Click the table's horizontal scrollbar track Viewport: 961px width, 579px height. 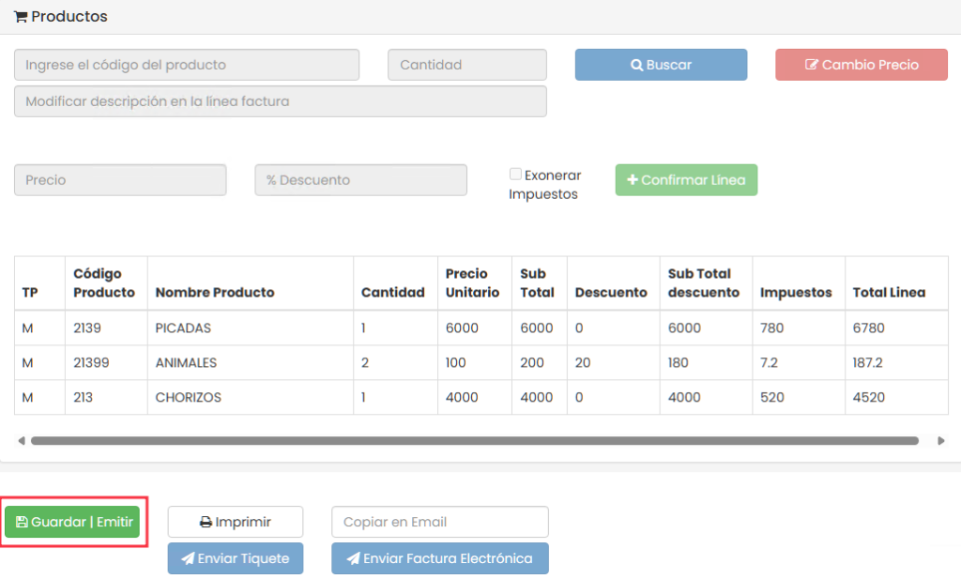(474, 440)
